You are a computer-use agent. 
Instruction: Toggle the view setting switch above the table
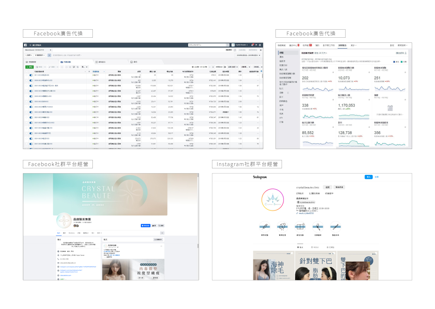224,67
